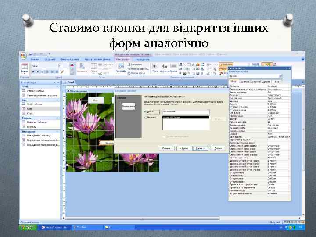
Task: Click the Windows Start button
Action: point(28,227)
